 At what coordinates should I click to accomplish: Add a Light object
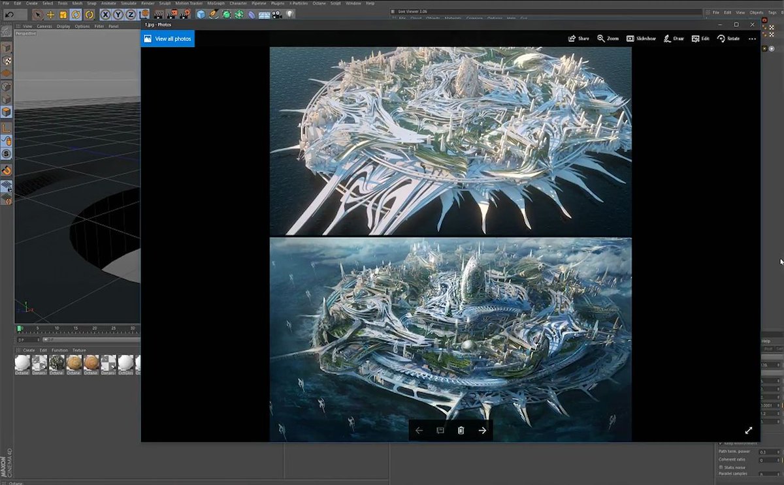[289, 14]
